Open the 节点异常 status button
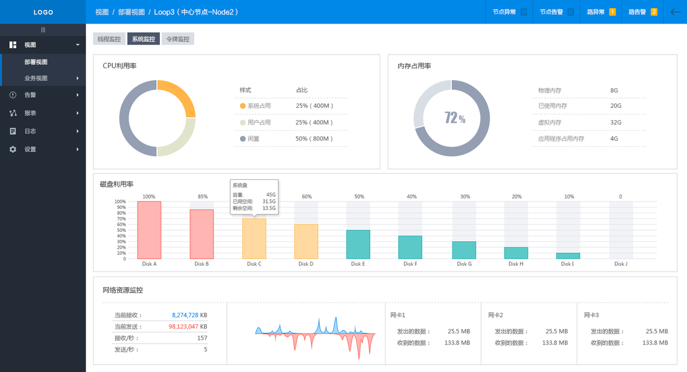The width and height of the screenshot is (687, 372). point(509,12)
